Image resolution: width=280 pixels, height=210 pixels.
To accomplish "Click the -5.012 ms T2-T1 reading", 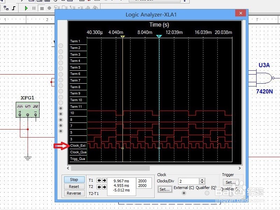I will (x=121, y=190).
